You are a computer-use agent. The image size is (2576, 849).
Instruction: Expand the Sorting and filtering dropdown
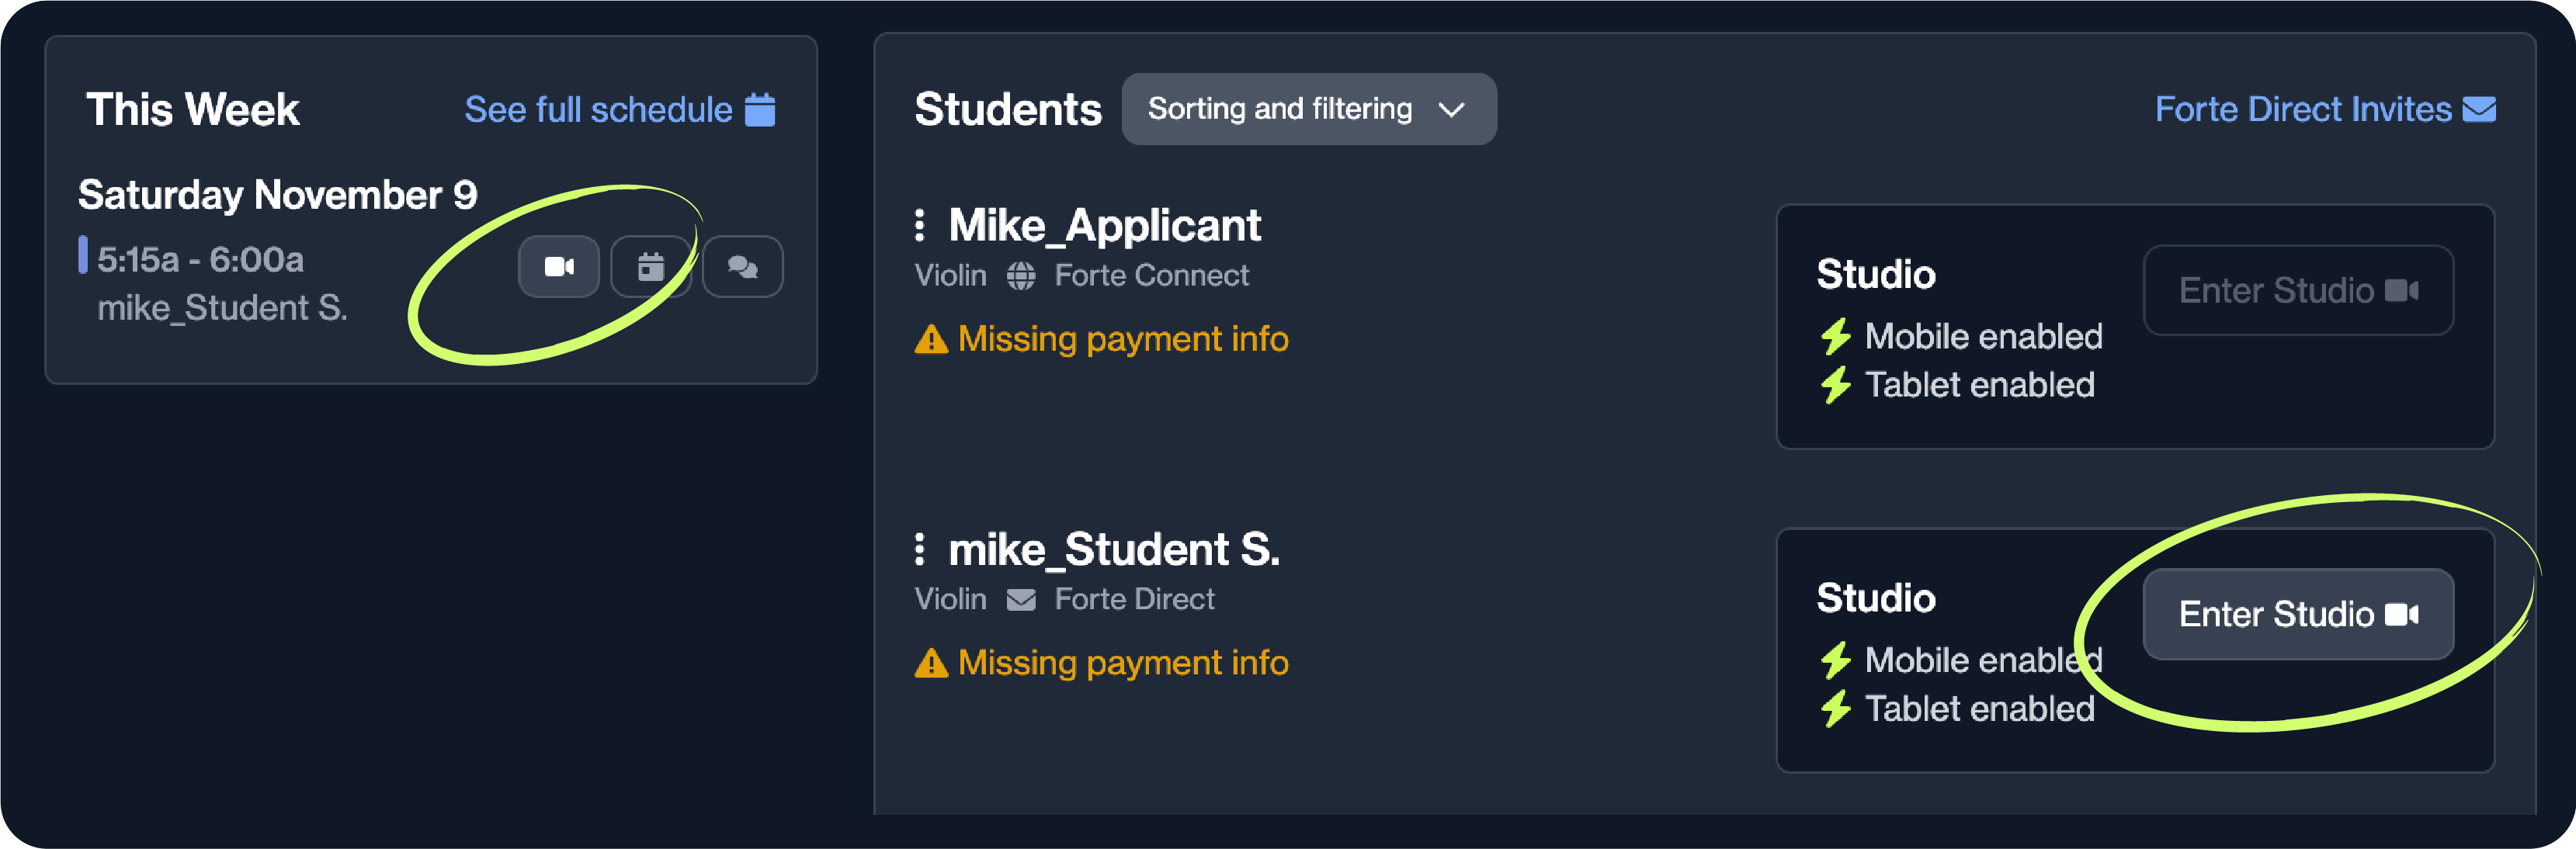[x=1308, y=109]
